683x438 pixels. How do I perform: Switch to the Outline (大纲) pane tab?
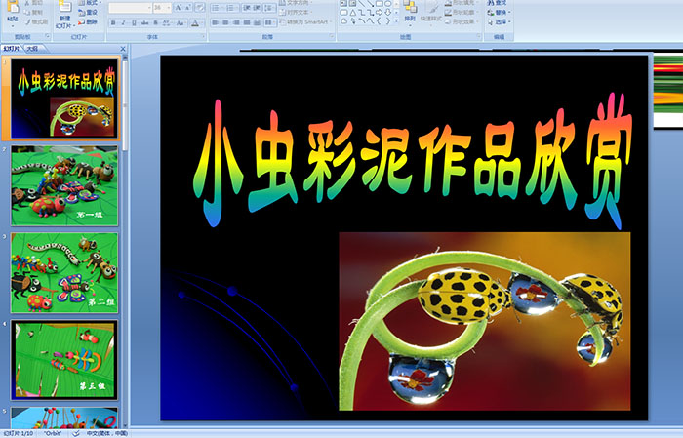coord(32,49)
